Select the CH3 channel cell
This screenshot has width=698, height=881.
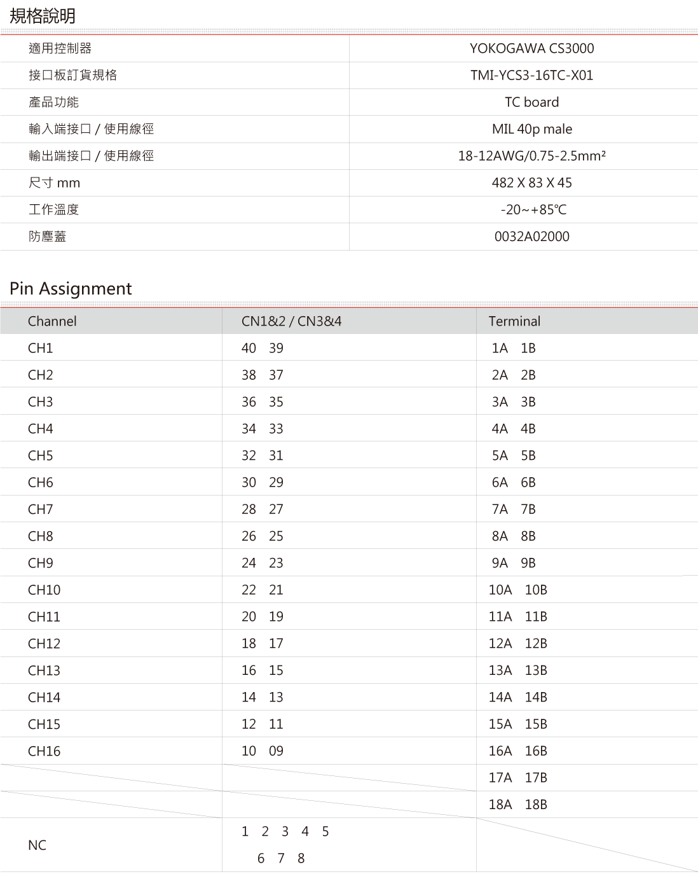click(x=40, y=402)
